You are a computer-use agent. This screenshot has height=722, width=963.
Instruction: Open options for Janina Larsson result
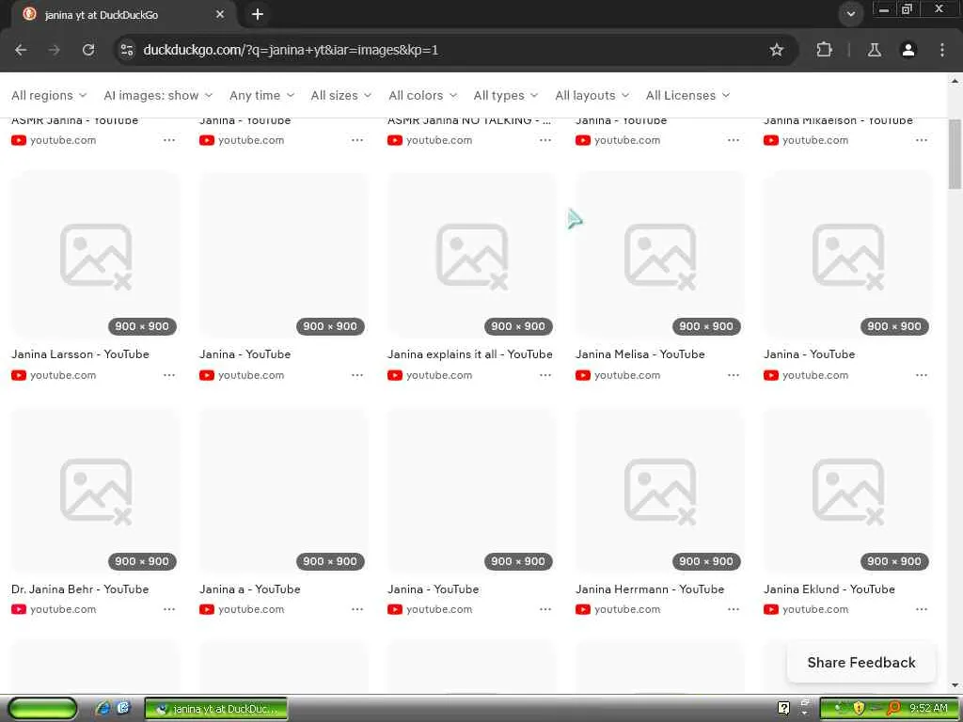(x=169, y=375)
